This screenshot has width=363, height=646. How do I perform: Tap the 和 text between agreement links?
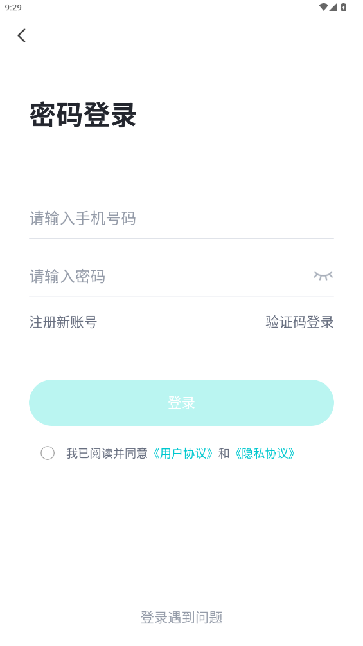coord(224,454)
